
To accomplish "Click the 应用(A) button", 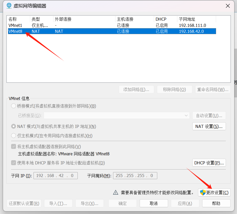I will (x=185, y=203).
